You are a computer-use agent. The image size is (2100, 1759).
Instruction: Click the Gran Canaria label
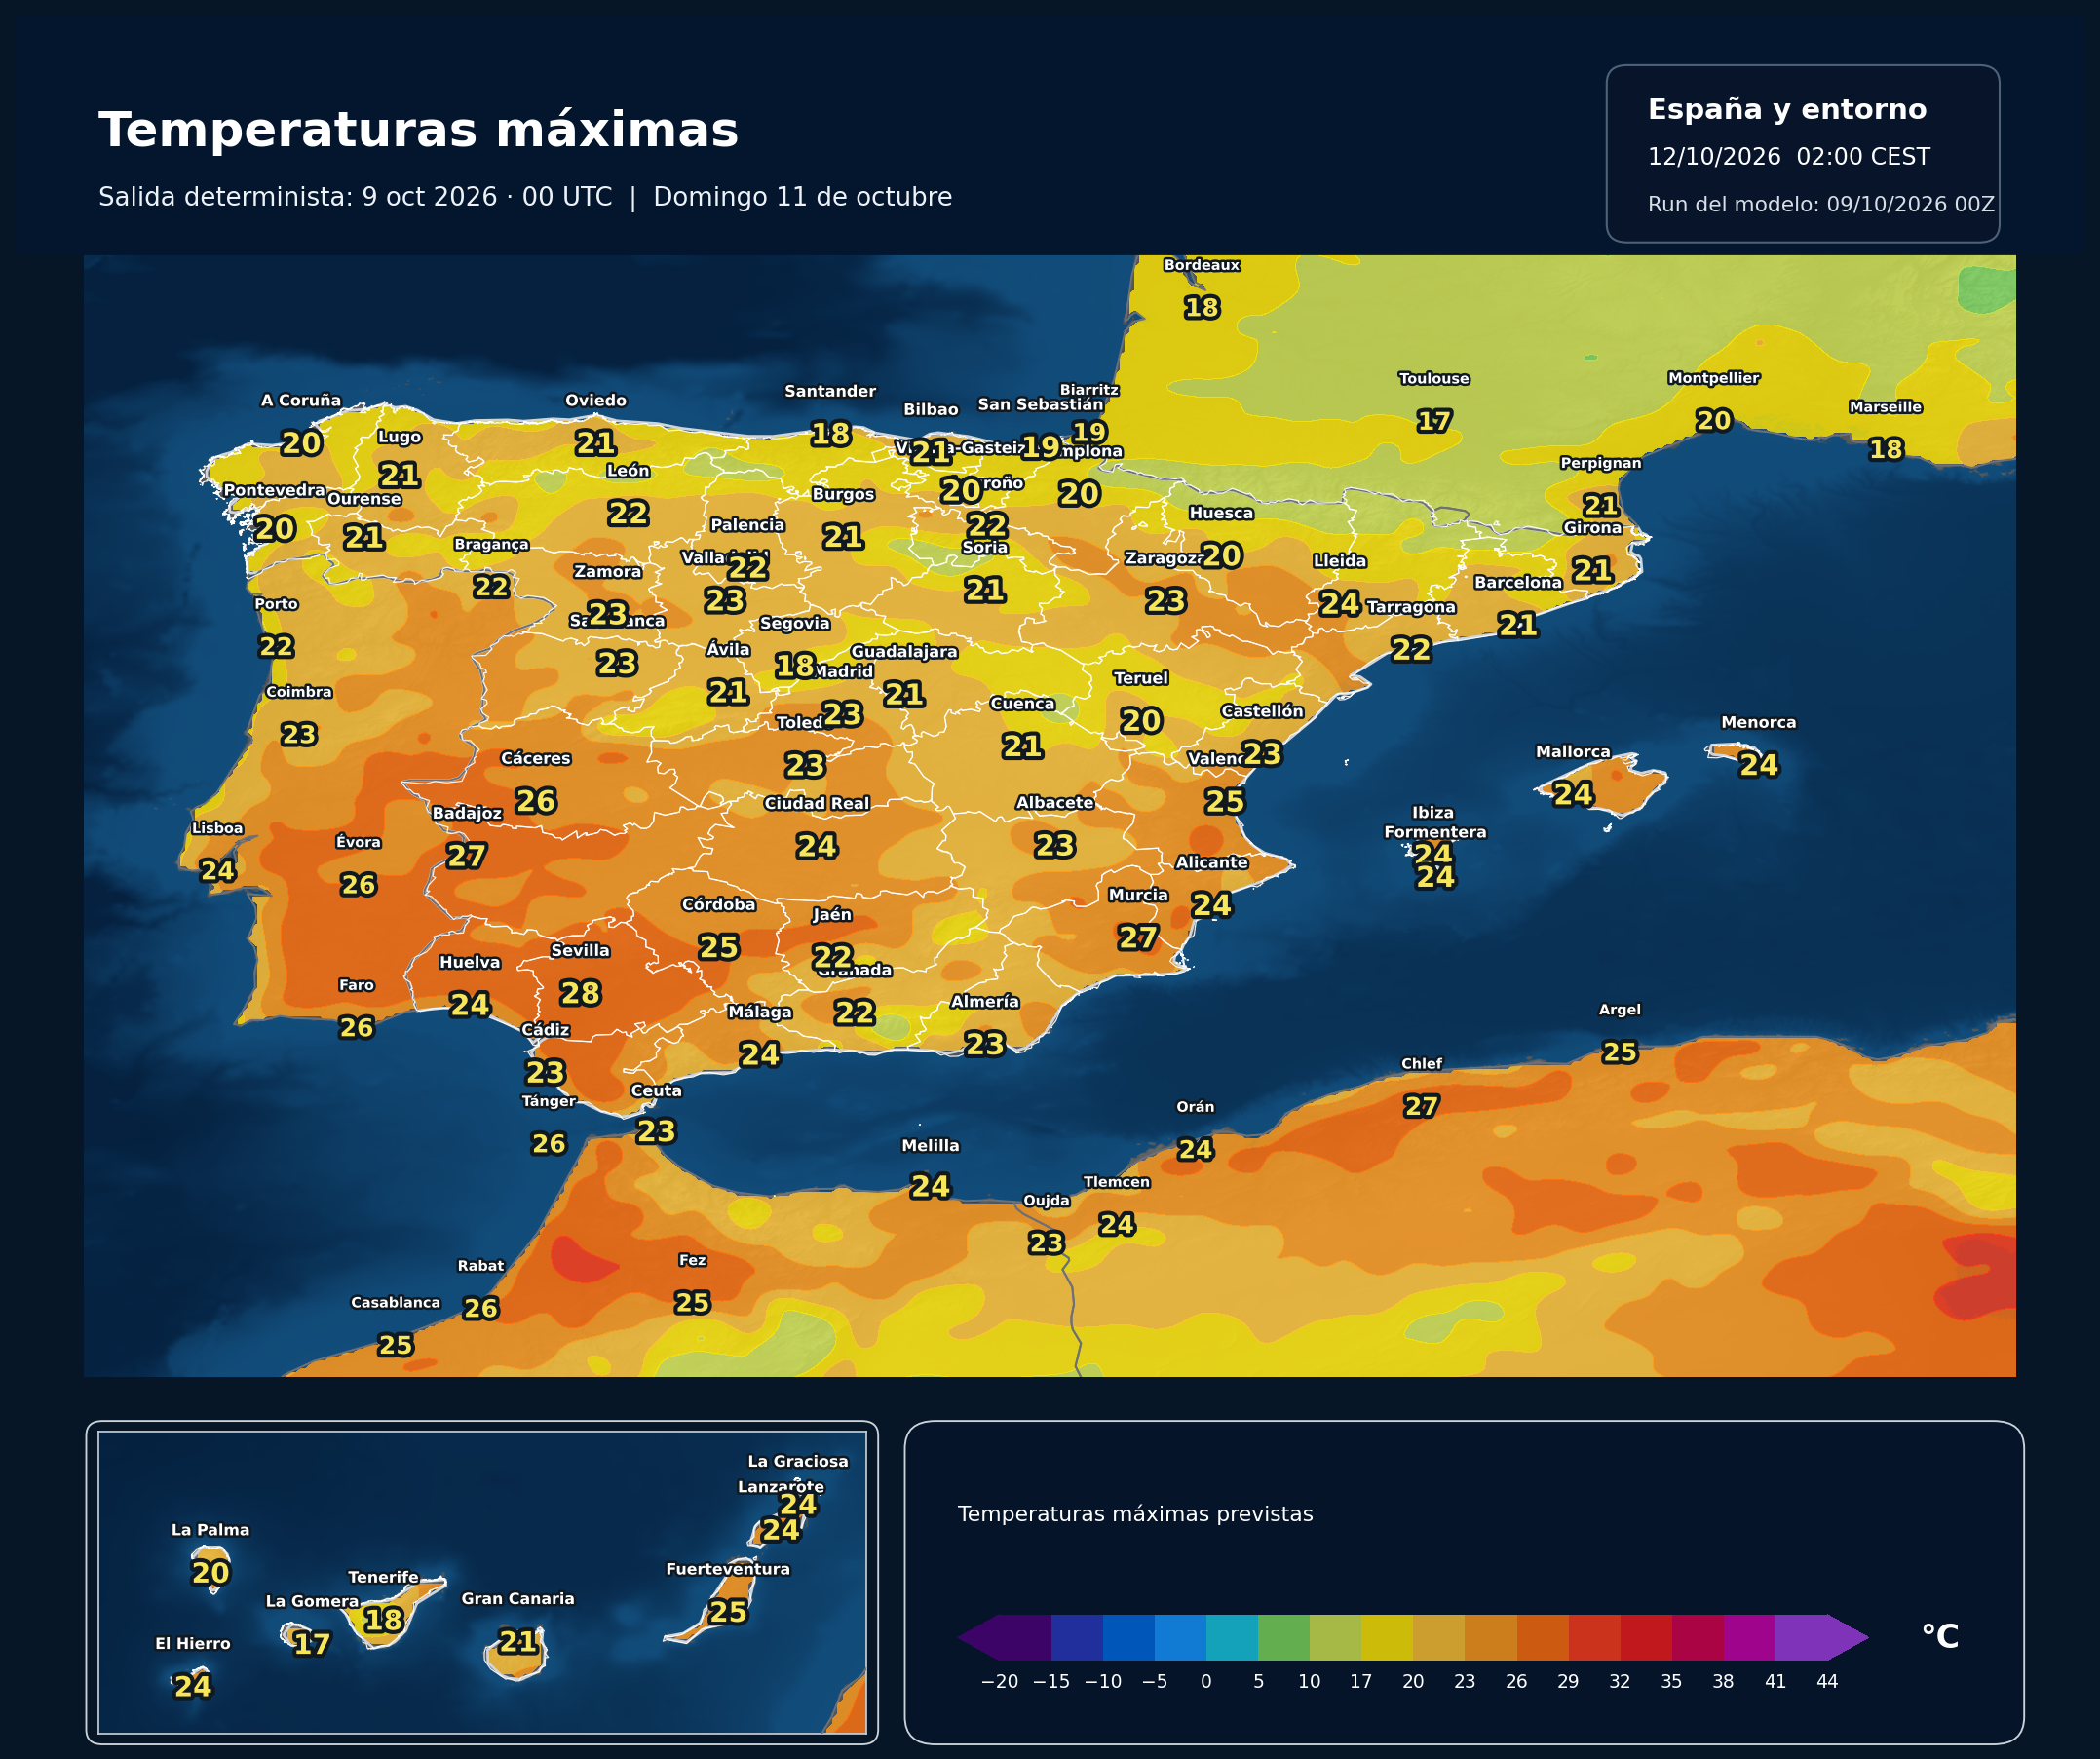coord(518,1599)
